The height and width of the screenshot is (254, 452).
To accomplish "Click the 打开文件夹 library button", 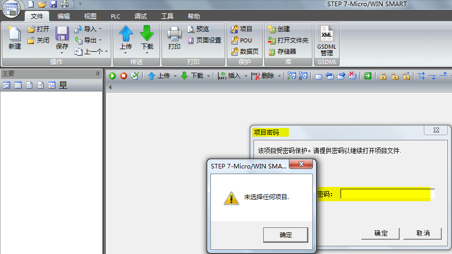I will (x=272, y=40).
